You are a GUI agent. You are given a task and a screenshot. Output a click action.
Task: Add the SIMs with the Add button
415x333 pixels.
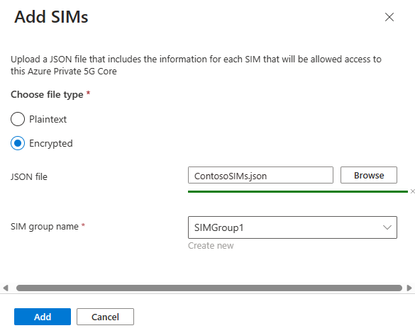43,317
